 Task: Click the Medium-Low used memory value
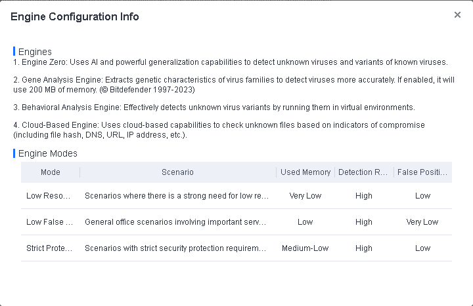point(305,248)
